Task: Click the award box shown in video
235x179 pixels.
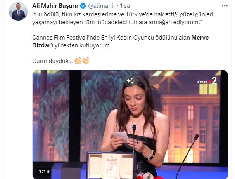Action: pyautogui.click(x=111, y=165)
